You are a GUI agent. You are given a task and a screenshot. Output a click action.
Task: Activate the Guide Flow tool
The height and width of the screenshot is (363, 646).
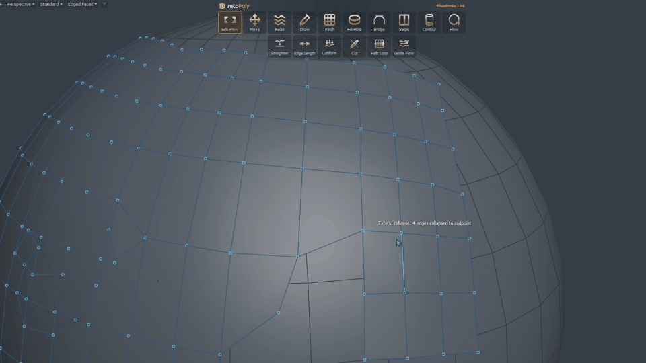coord(404,47)
